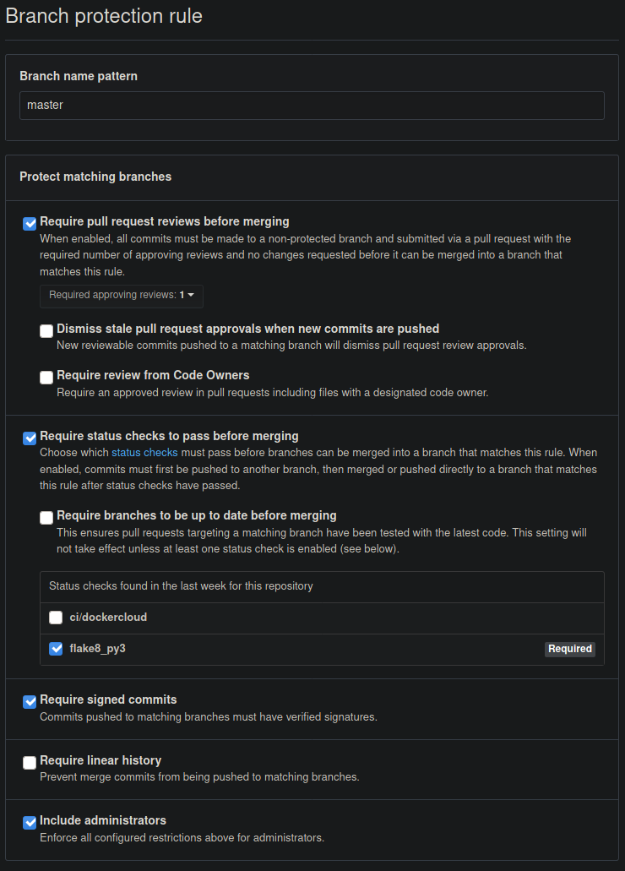Click the "Branch protection rule" page title
Screen dimensions: 625x871
click(104, 16)
